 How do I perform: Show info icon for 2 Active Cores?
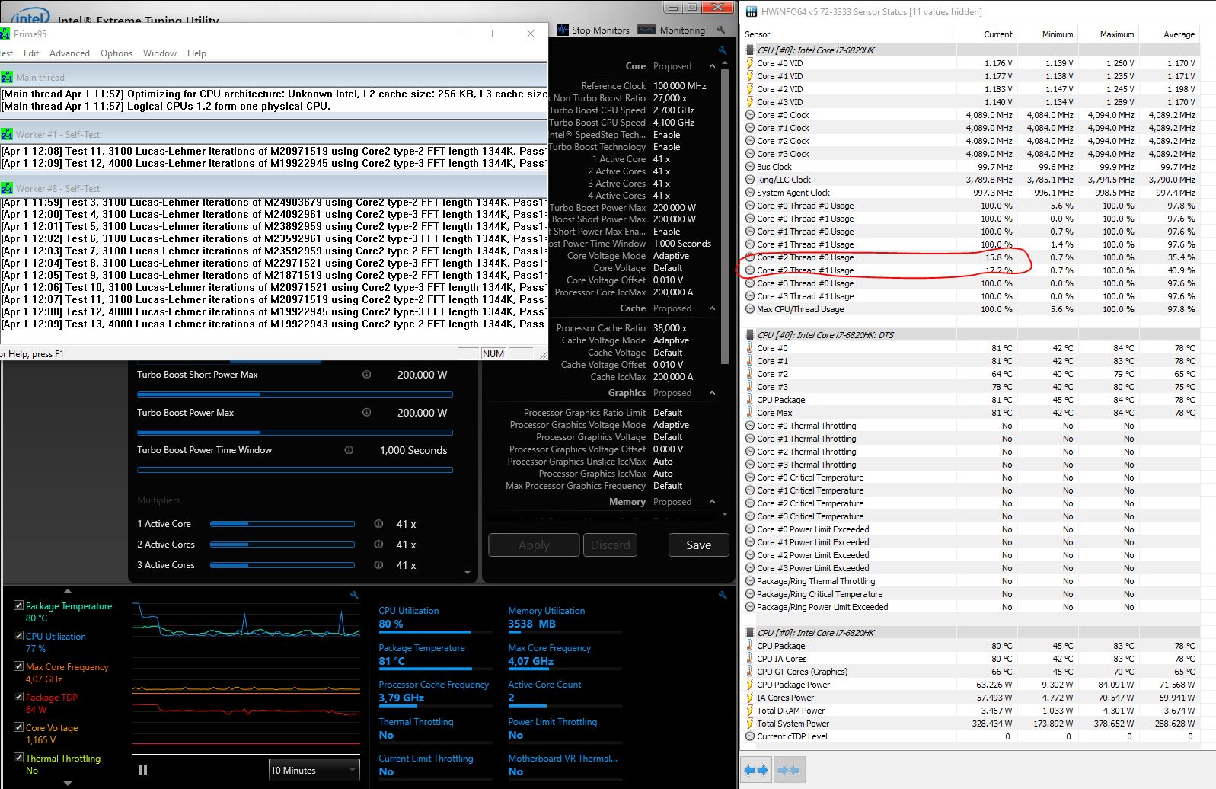coord(378,545)
